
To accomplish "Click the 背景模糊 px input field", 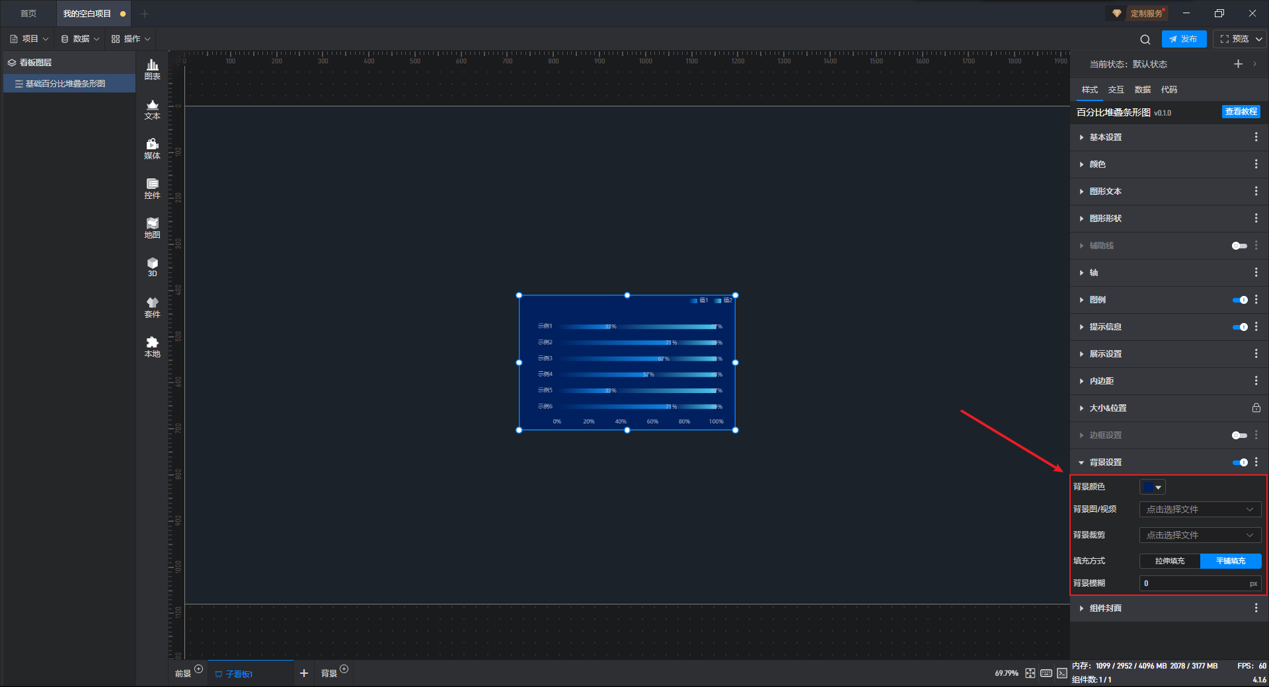I will pos(1200,583).
